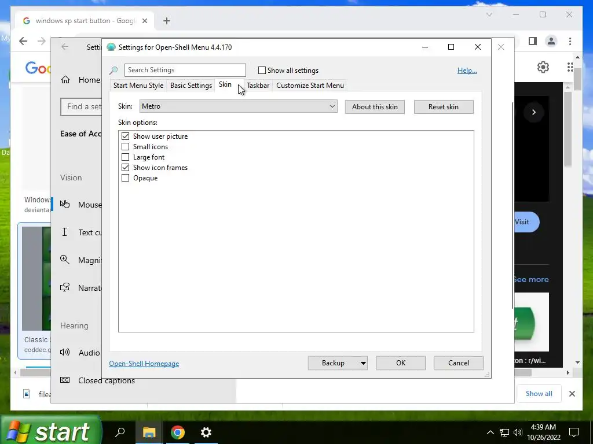Open the network tray icon

click(x=504, y=432)
